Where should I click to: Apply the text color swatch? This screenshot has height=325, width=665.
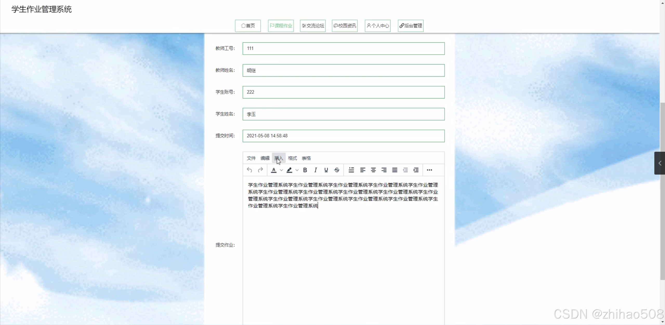pos(274,170)
